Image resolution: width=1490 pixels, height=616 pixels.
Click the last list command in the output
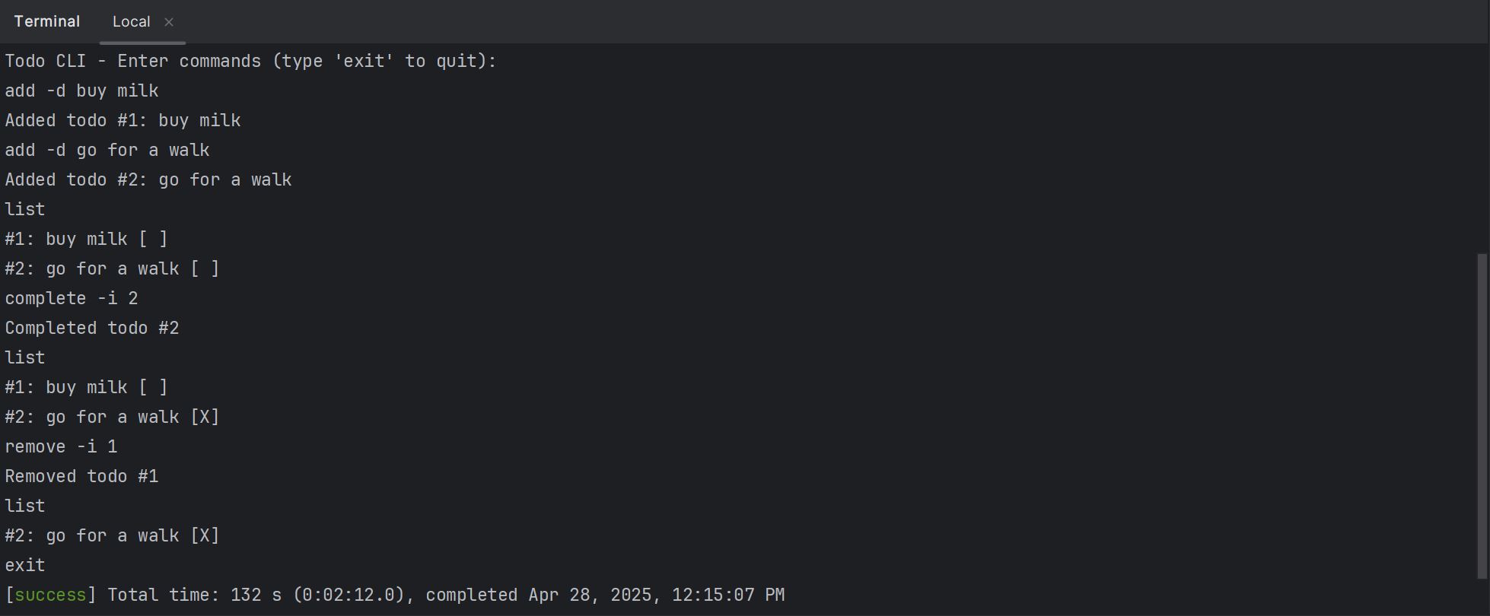pyautogui.click(x=24, y=506)
